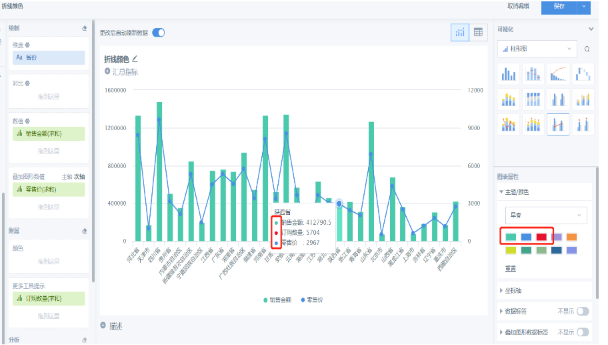Click the left panel vertical scrollbar
The width and height of the screenshot is (608, 345).
point(93,151)
